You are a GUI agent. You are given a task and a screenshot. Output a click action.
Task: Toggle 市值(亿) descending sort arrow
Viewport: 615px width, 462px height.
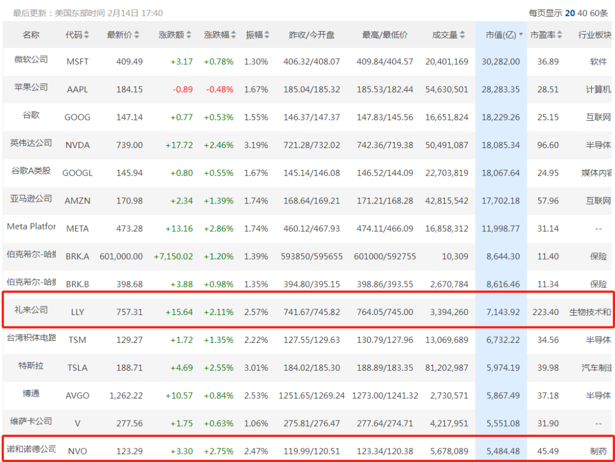(521, 35)
